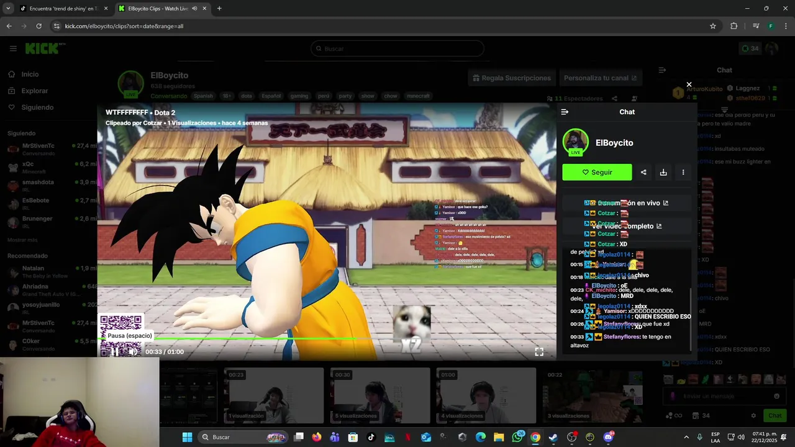Open a new browser tab

[219, 9]
